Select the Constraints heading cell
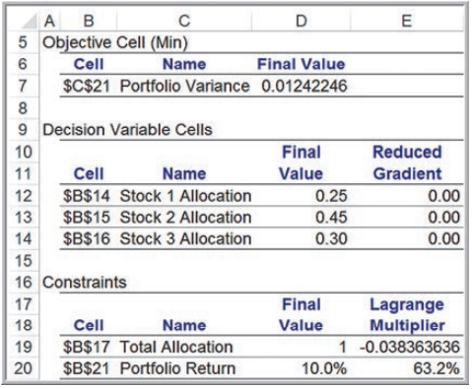473x389 pixels. (85, 283)
